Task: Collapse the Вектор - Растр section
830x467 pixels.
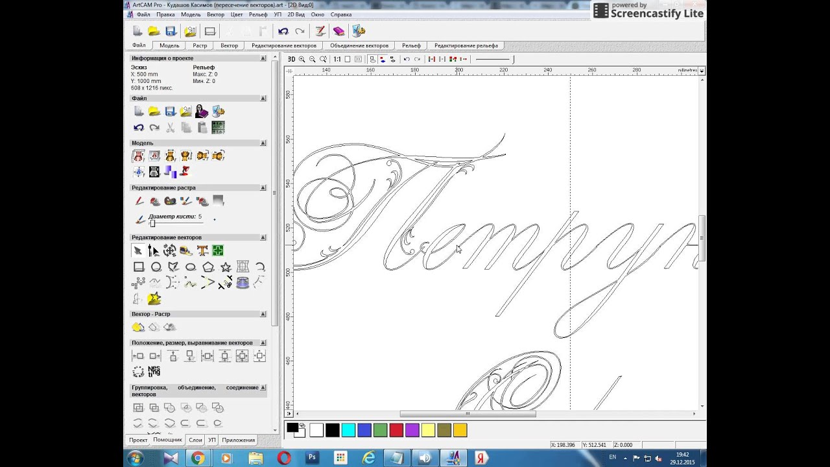Action: click(263, 315)
